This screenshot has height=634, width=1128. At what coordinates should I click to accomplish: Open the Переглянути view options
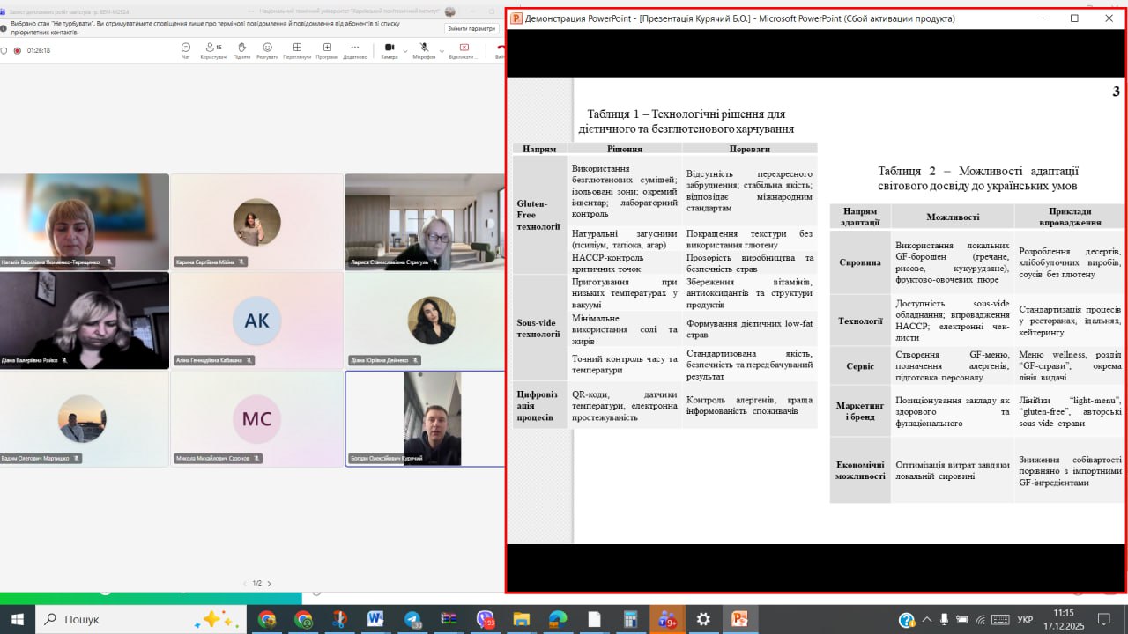[x=297, y=49]
